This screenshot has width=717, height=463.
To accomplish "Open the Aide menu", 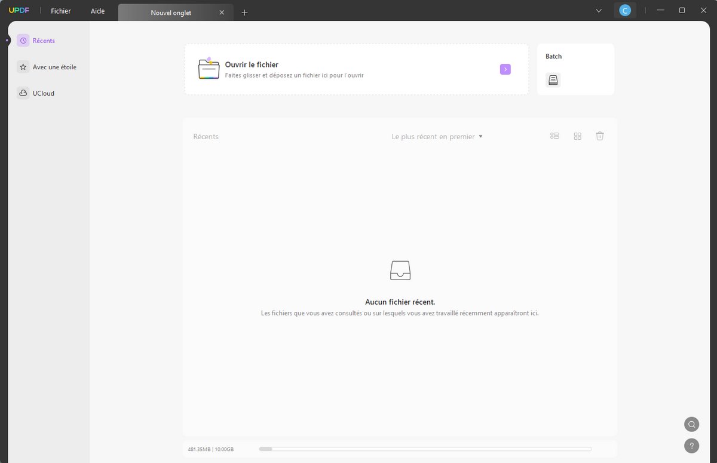I will coord(97,11).
